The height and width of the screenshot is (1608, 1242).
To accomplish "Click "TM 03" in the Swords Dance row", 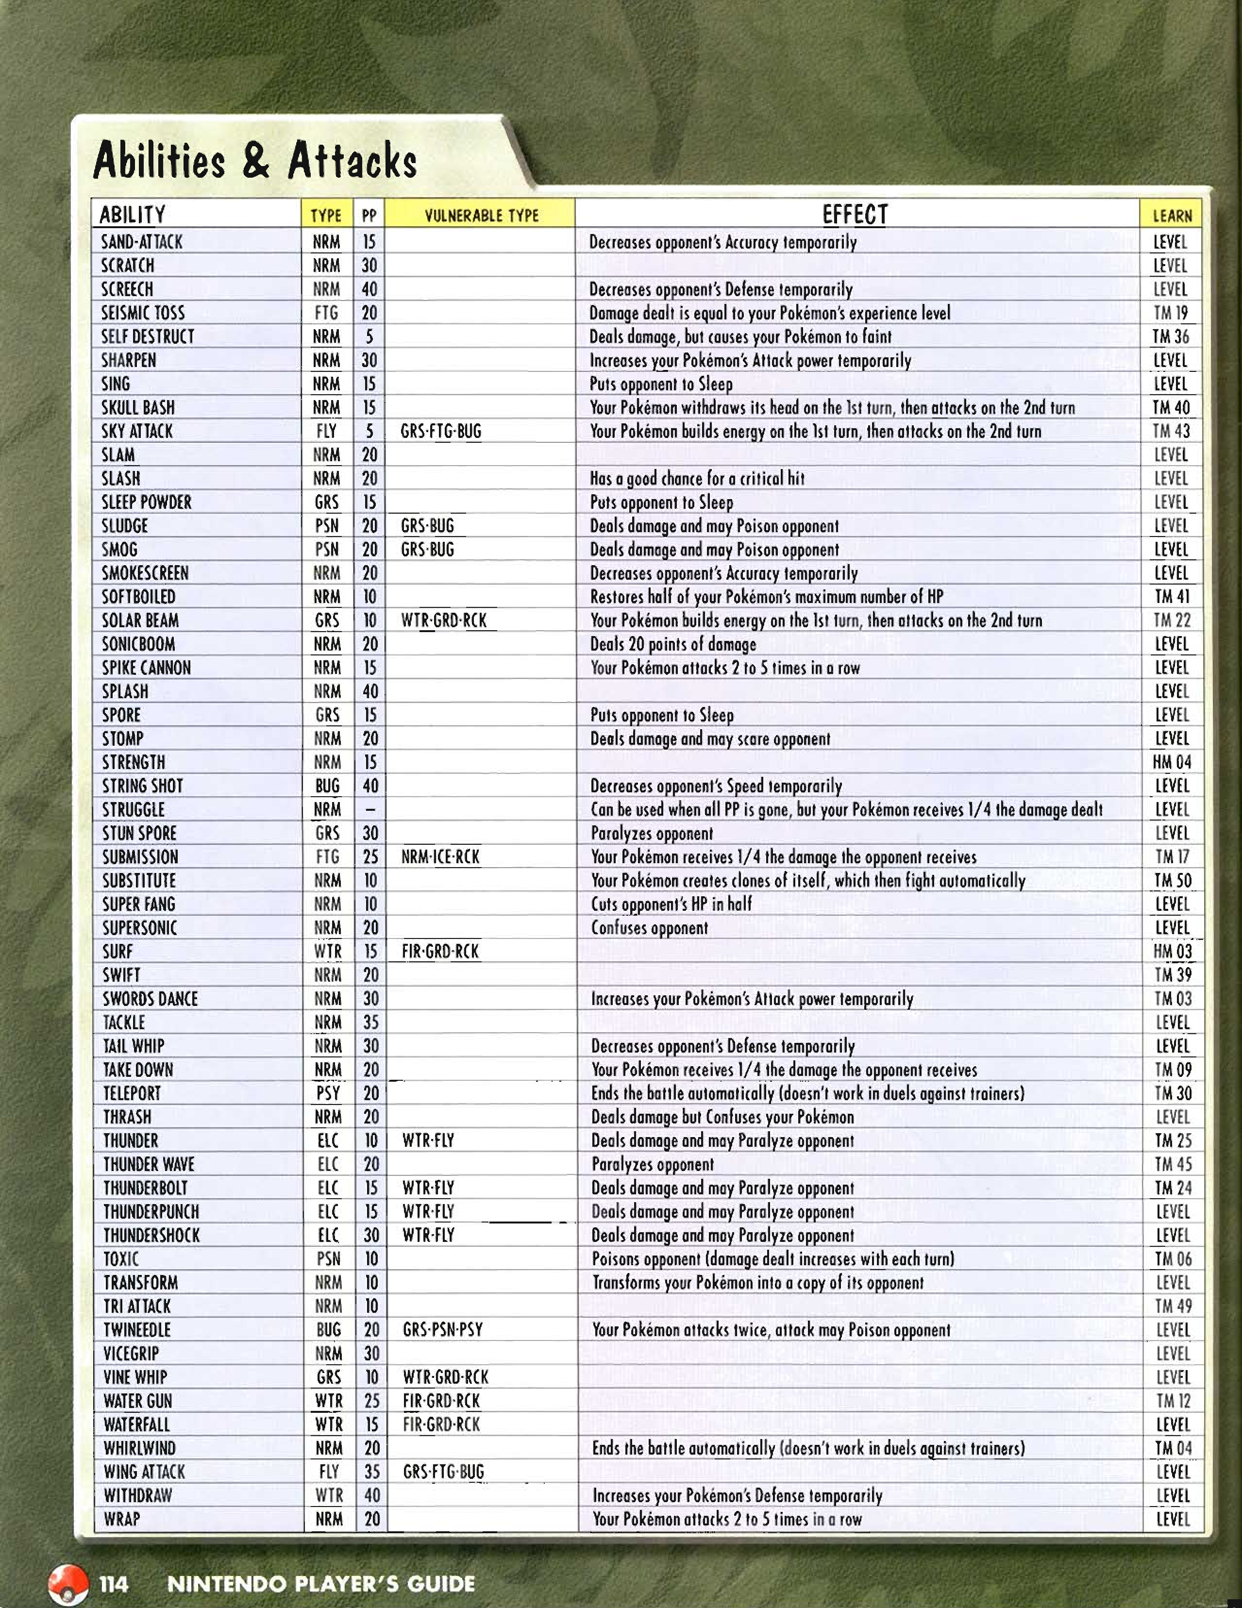I will click(1174, 999).
